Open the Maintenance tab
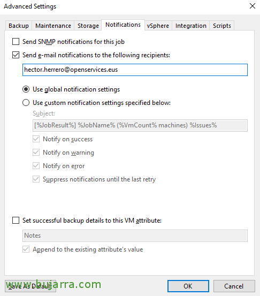 coord(53,26)
